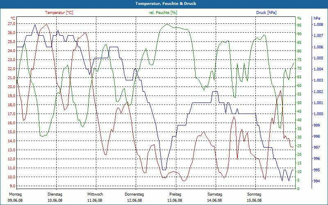Click the 'hPa' unit label on pressure axis
Viewport: 328px width, 205px height.
click(x=317, y=18)
